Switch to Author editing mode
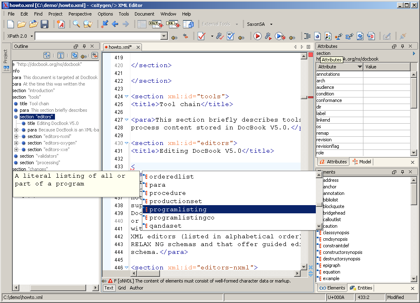420x303 pixels. (x=136, y=288)
